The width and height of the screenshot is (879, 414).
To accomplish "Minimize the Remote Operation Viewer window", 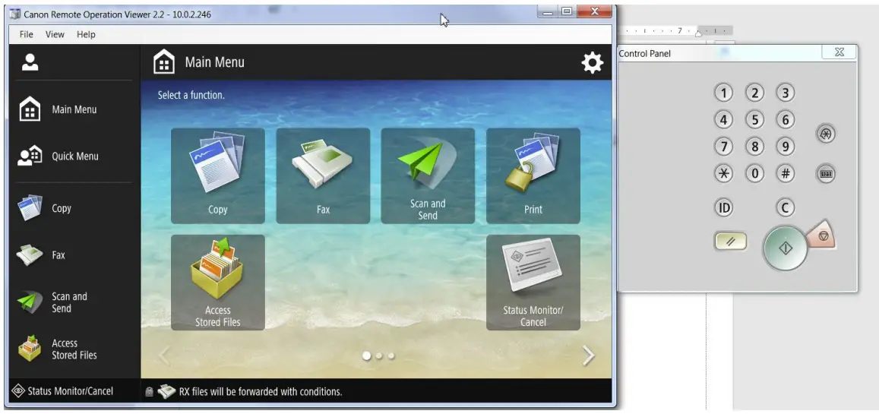I will coord(548,11).
